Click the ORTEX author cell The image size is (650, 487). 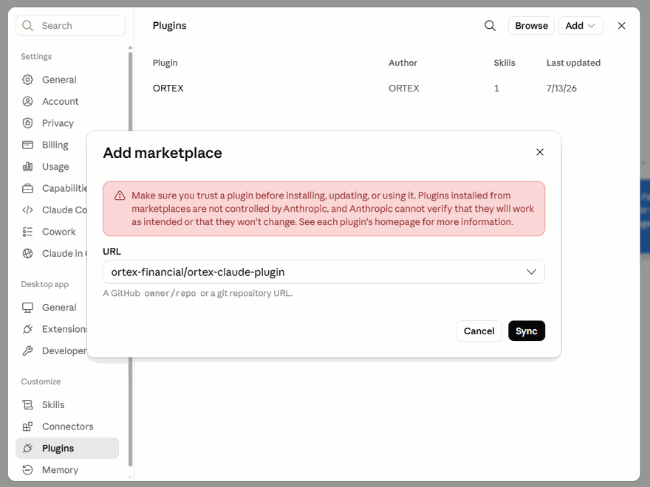coord(404,89)
